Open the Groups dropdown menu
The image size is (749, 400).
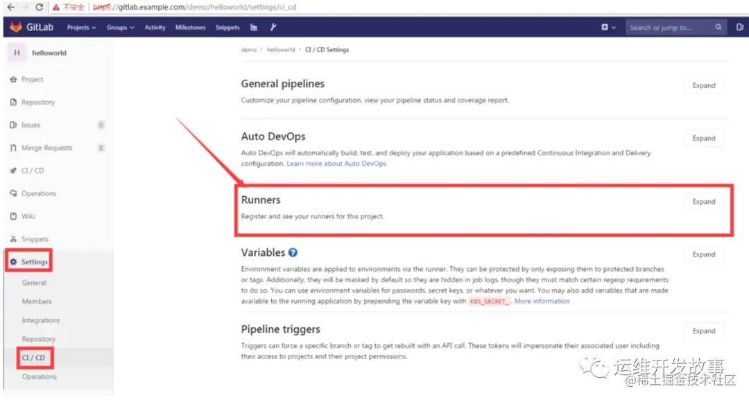pos(121,28)
